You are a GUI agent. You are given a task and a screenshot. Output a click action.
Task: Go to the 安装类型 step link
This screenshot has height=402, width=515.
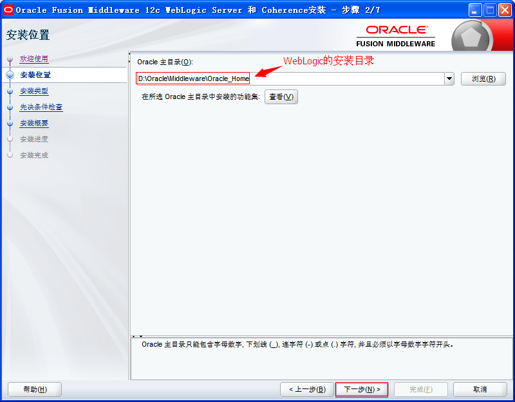[34, 91]
